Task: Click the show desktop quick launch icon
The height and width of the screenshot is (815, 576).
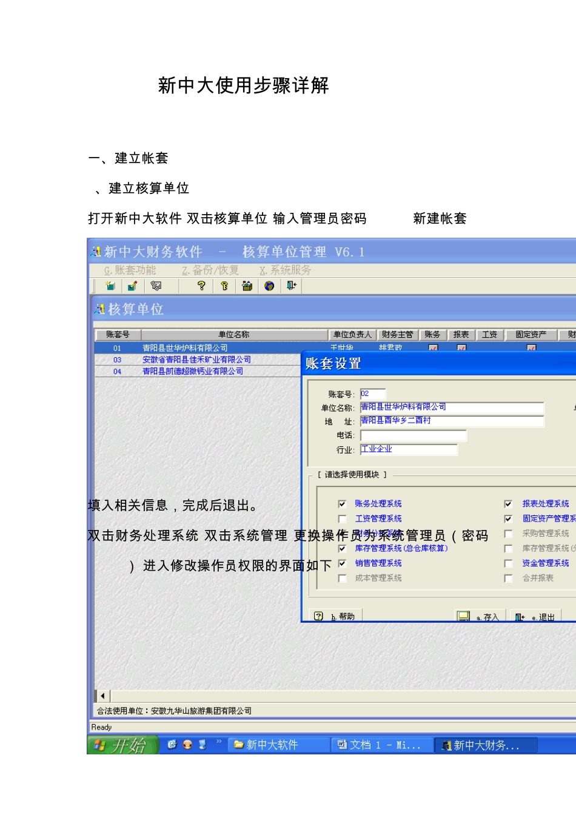Action: 203,745
